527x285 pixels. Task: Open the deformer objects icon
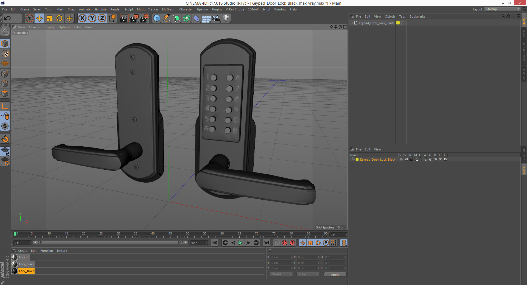[x=197, y=18]
